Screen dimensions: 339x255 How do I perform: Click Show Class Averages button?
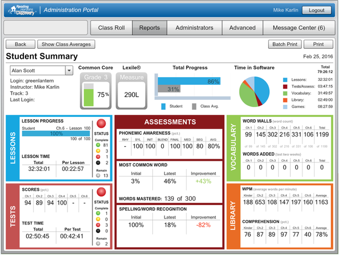66,44
